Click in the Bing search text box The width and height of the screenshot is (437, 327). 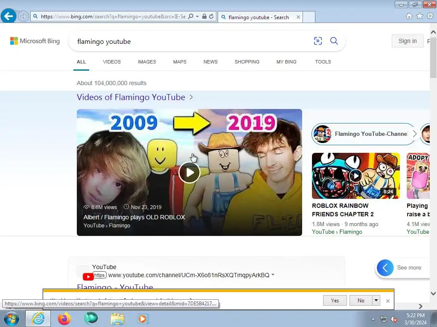(x=189, y=41)
